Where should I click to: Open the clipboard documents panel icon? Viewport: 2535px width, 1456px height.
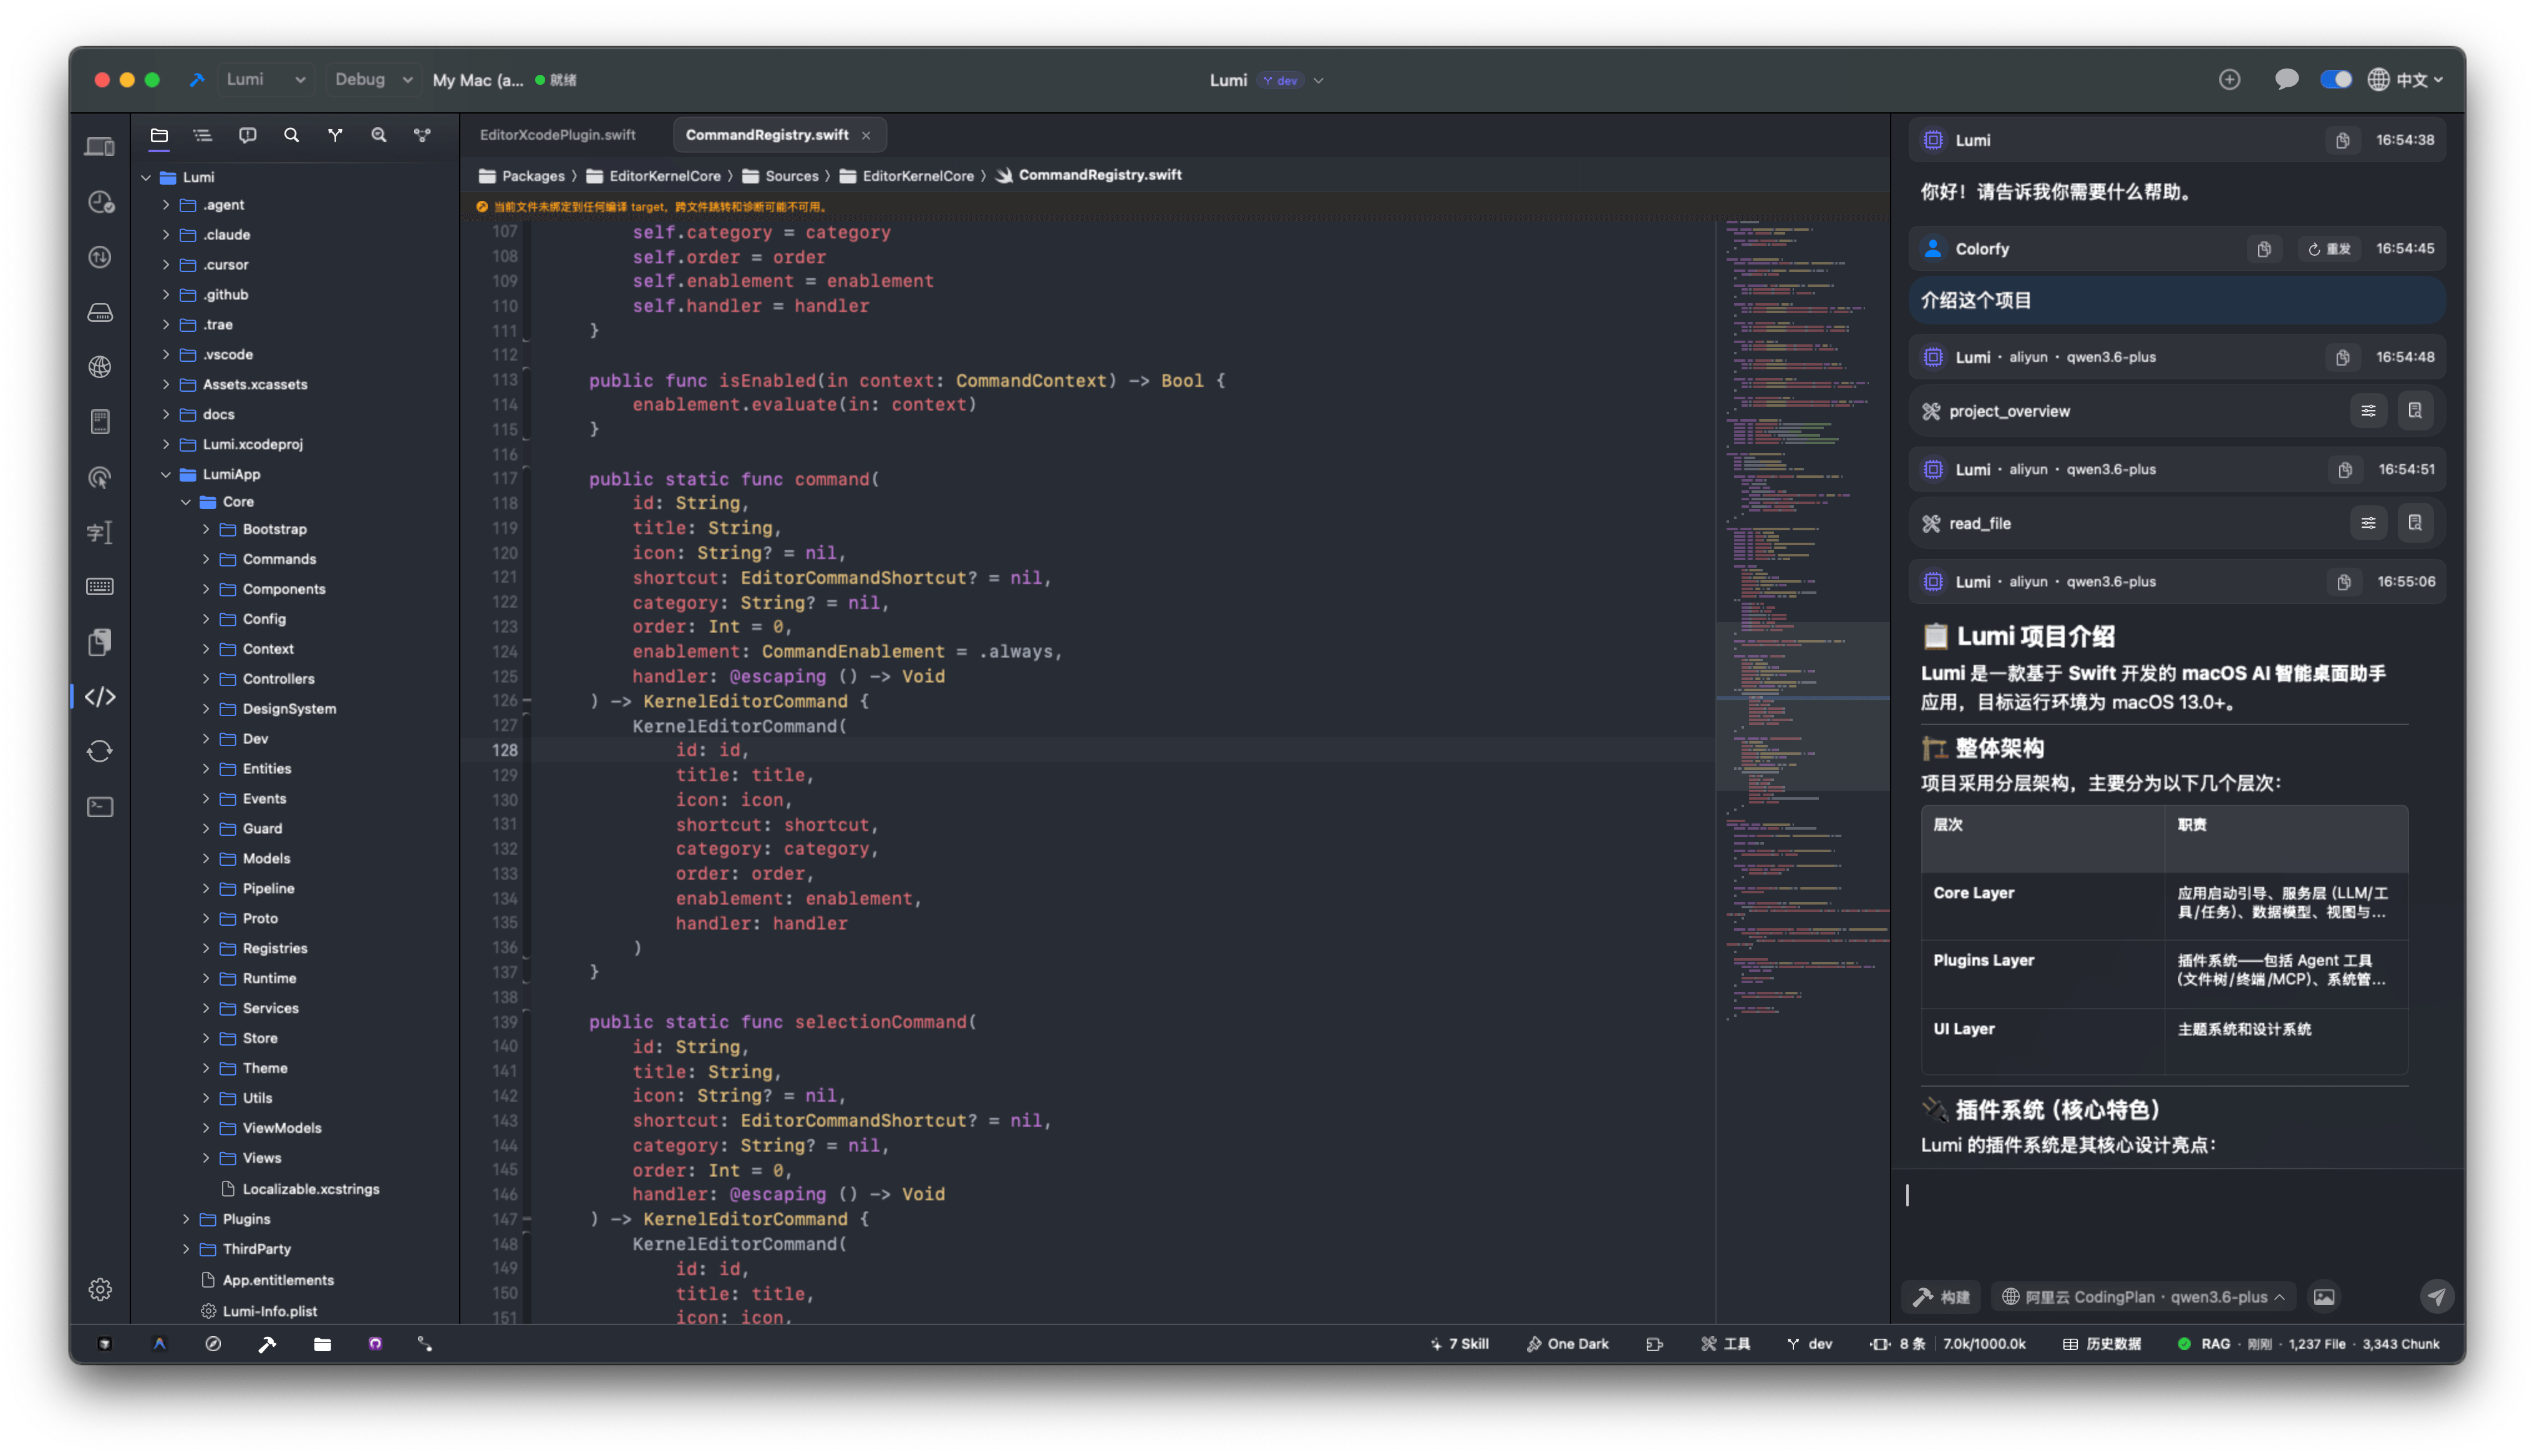tap(100, 642)
